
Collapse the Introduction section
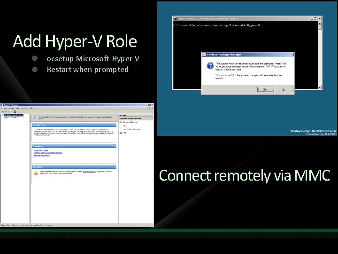(x=115, y=125)
